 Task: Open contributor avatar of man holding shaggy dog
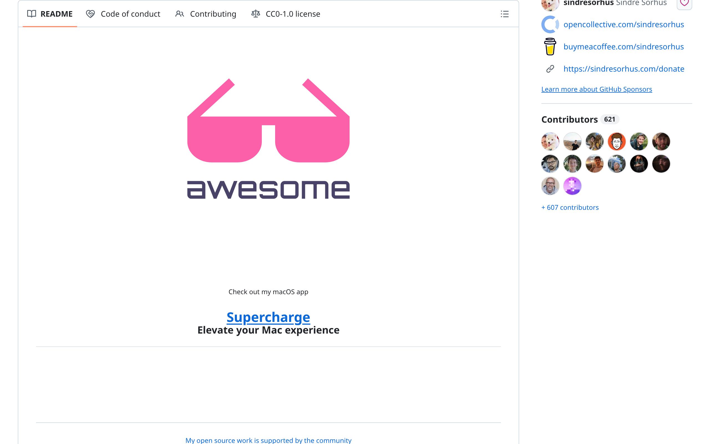coord(594,141)
